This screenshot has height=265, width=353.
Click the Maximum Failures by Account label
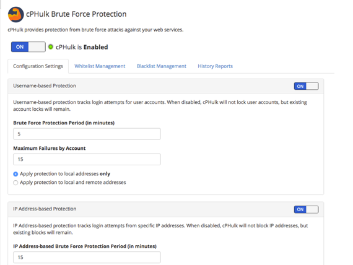point(50,149)
